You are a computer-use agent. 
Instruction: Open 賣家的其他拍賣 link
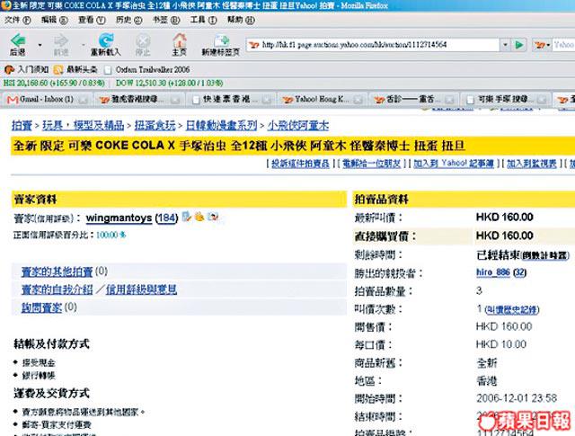click(57, 271)
